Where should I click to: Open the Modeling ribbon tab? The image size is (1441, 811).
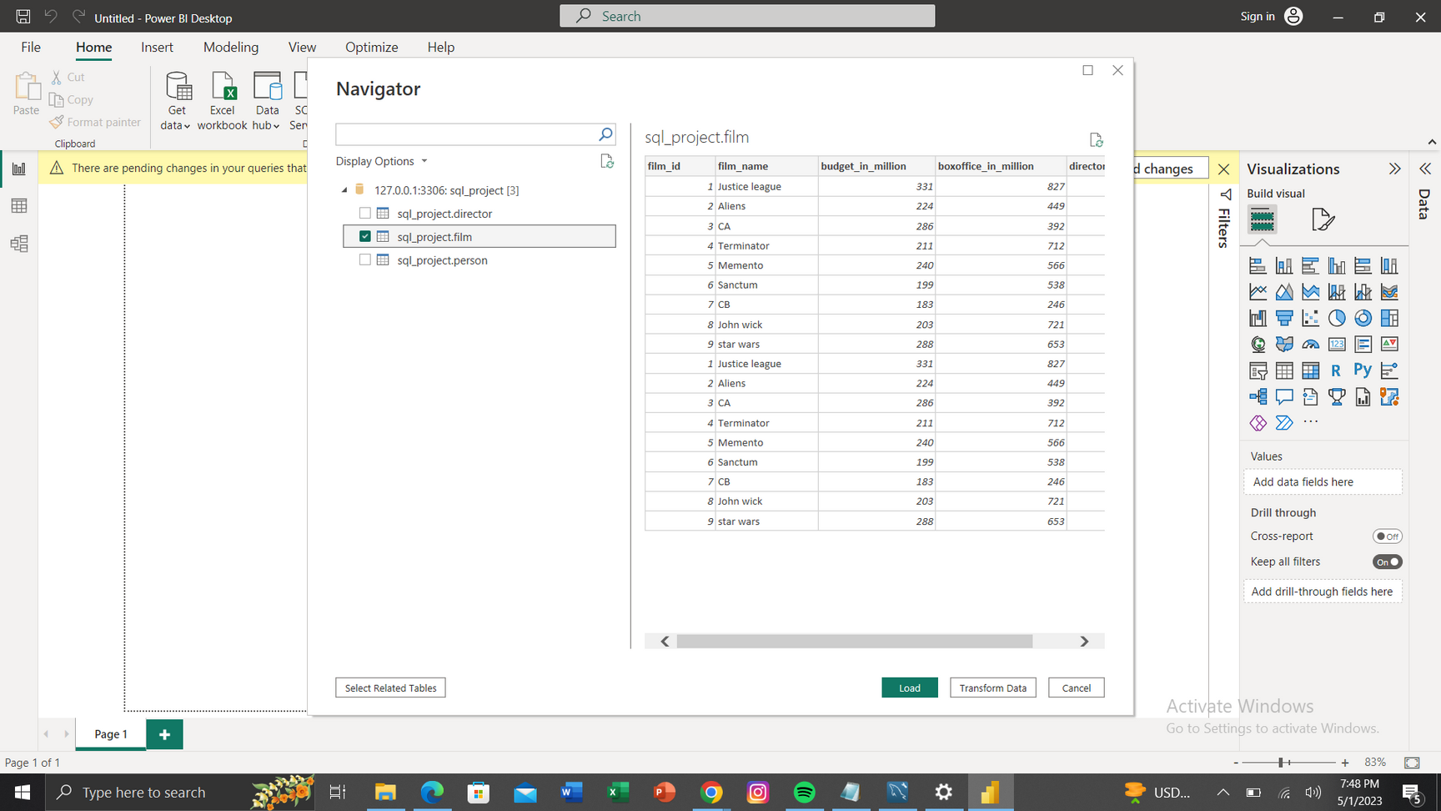click(x=231, y=47)
